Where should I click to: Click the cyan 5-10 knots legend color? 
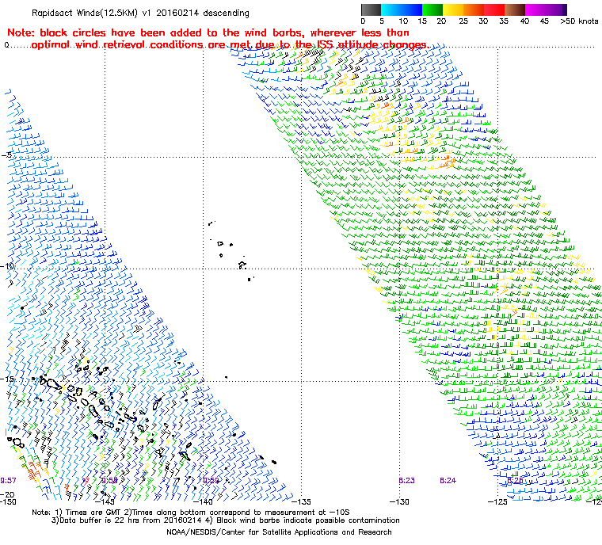click(x=391, y=10)
